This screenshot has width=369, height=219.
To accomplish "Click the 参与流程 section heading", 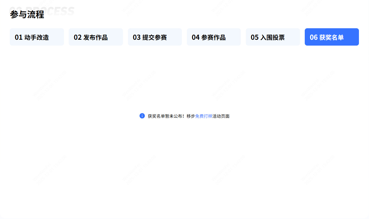I will click(x=27, y=15).
